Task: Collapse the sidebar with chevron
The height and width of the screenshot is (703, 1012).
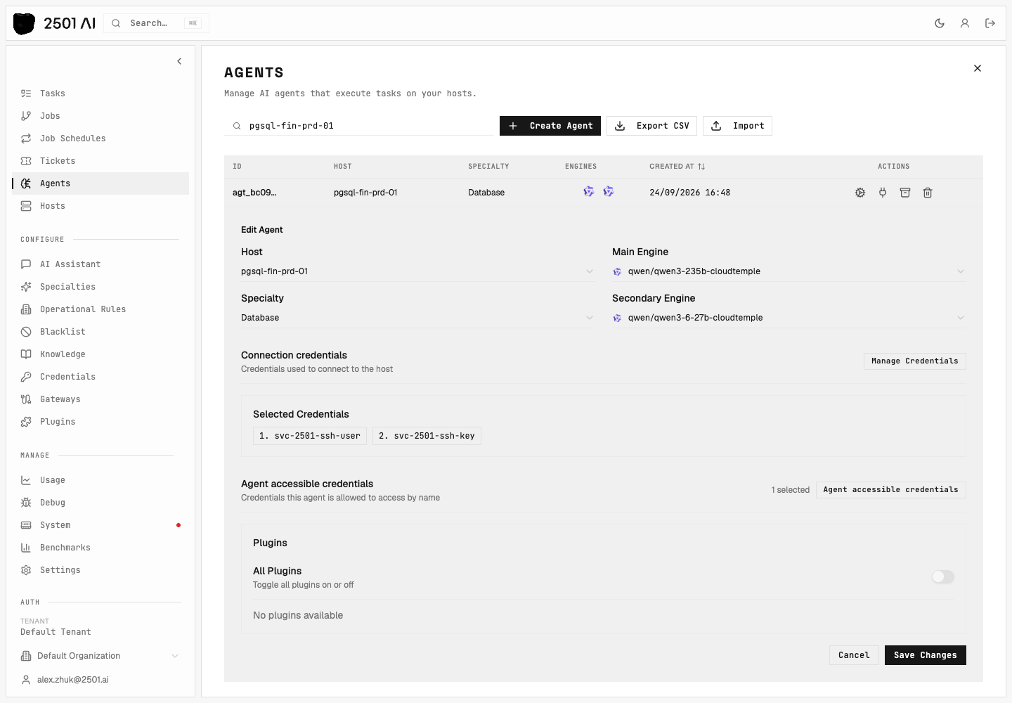Action: tap(179, 61)
